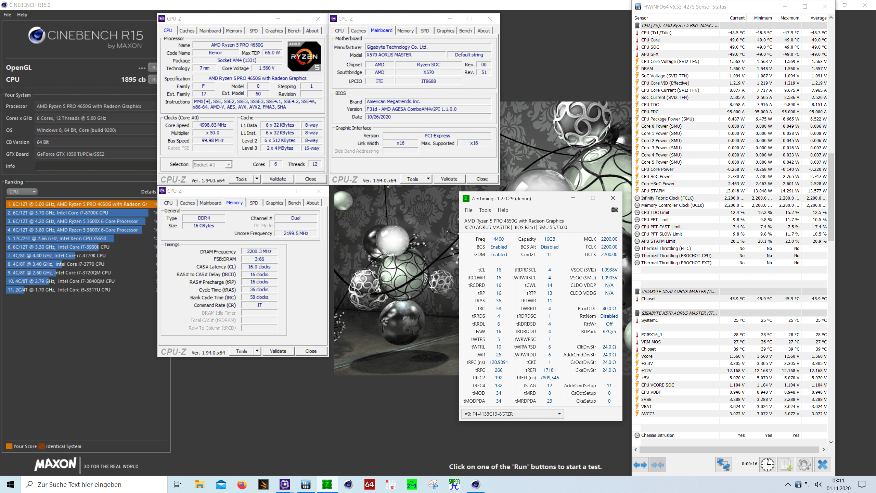Open ZenTimings Help menu

[503, 210]
